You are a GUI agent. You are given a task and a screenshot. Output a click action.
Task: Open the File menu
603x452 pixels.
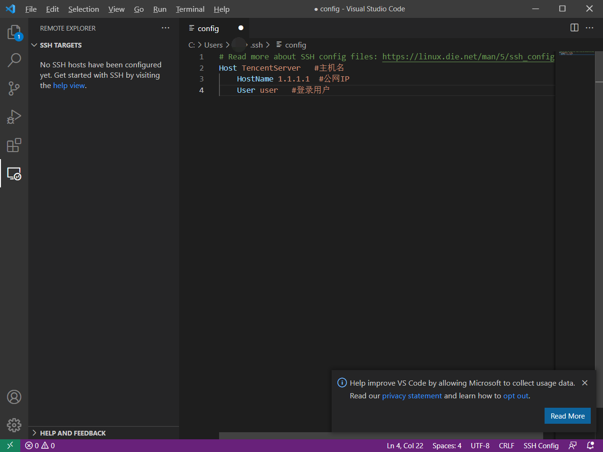pos(31,9)
